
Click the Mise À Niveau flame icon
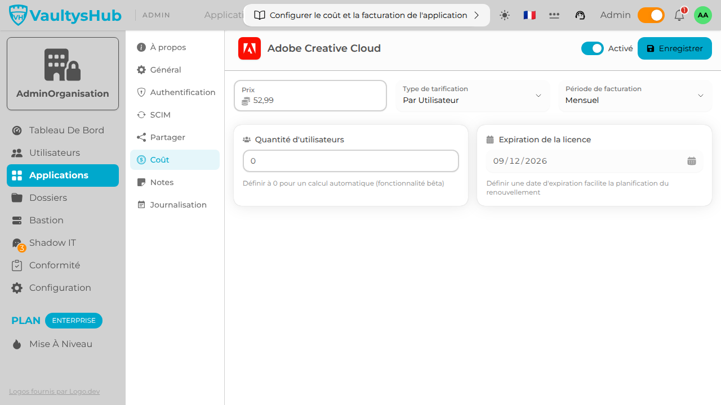pos(17,344)
